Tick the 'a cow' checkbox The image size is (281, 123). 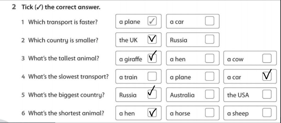pyautogui.click(x=267, y=59)
